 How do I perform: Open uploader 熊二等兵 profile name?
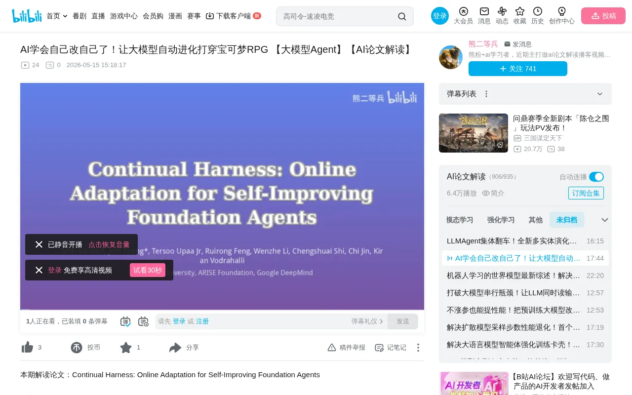483,44
